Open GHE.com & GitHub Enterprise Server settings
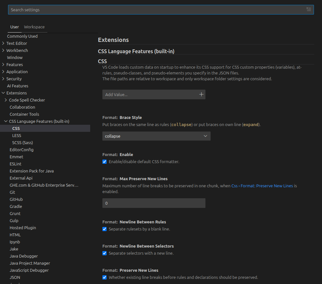322x284 pixels. point(44,185)
